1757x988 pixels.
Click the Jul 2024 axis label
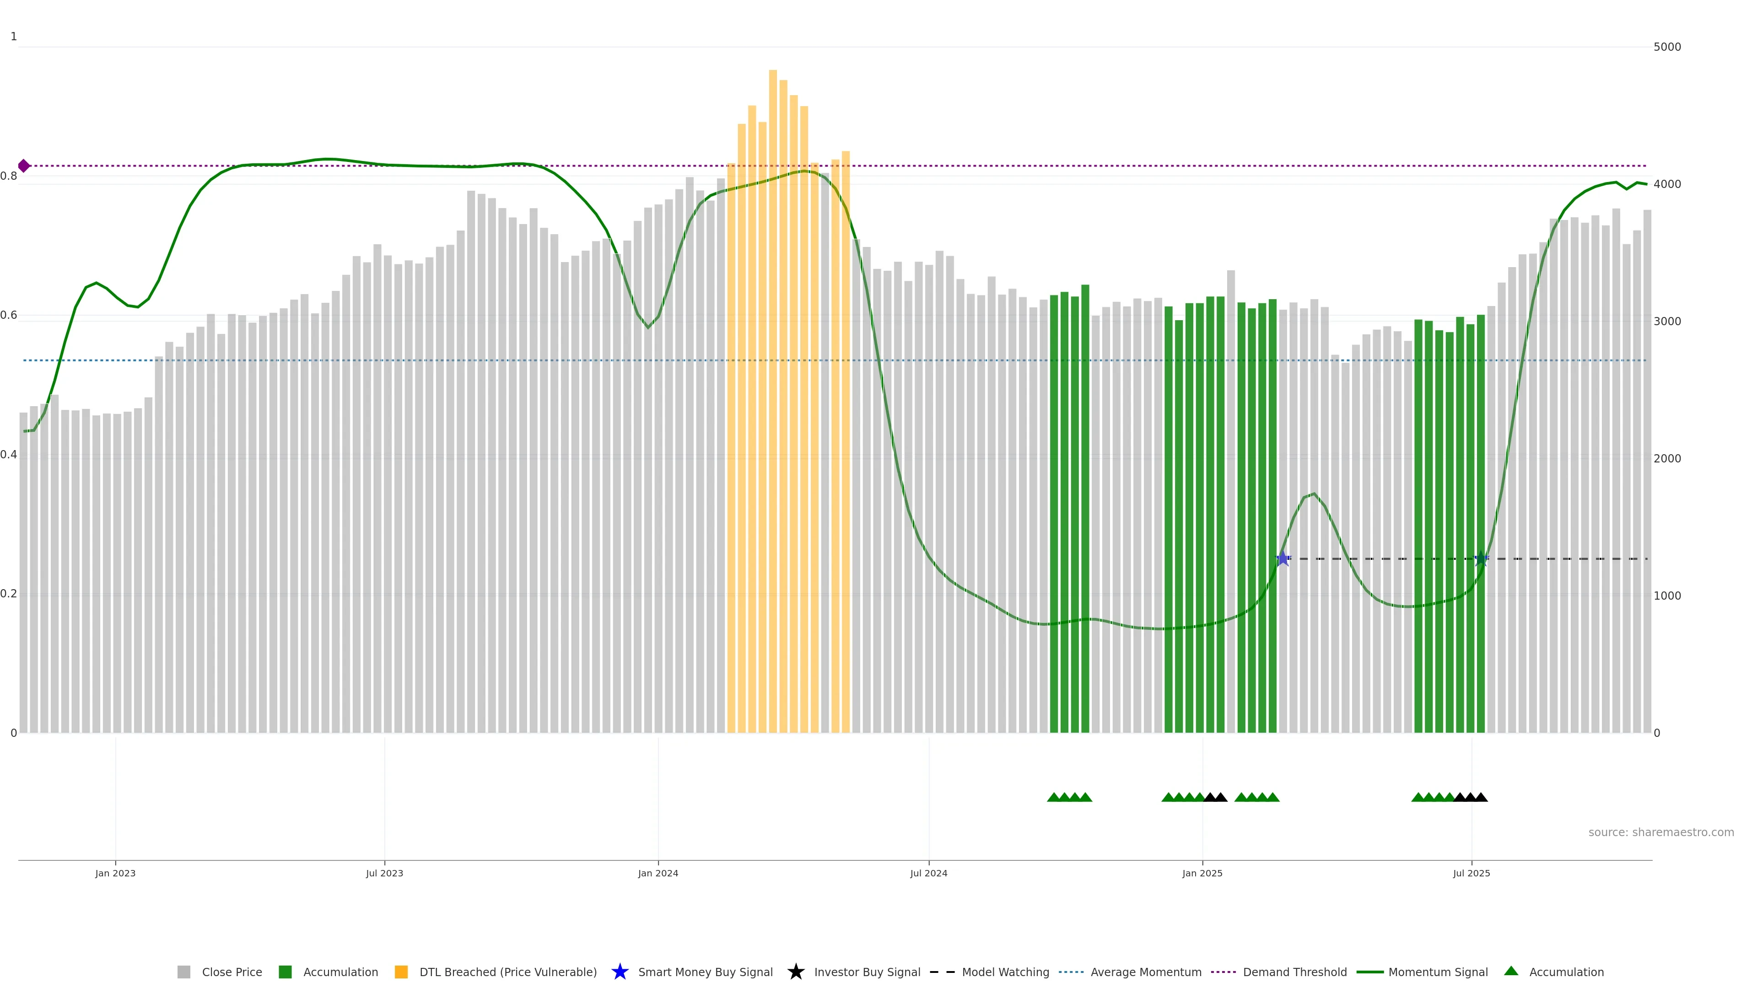pos(928,873)
